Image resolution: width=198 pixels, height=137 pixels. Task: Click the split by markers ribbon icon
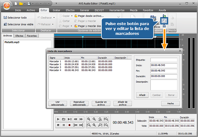[x=164, y=26]
